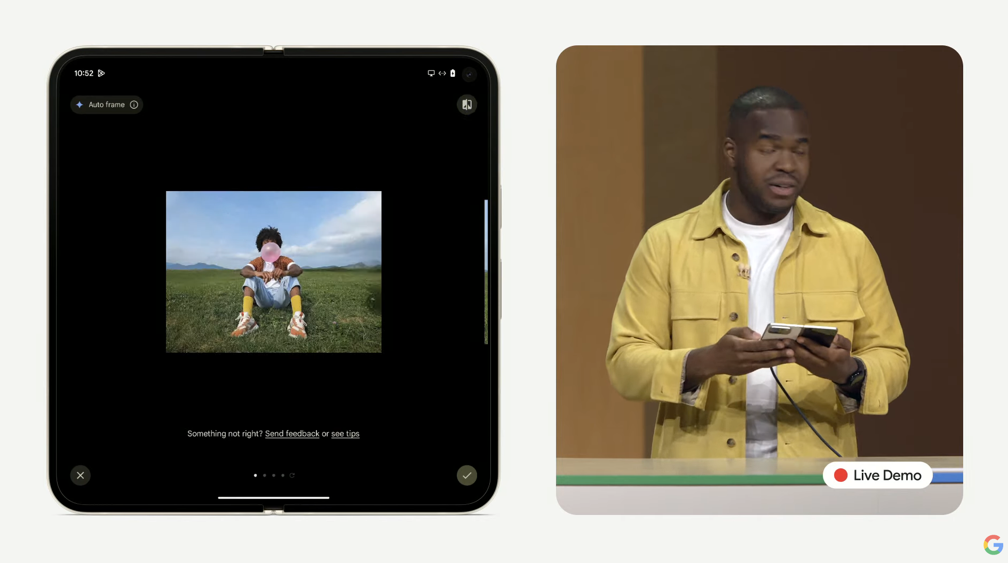
Task: Tap the battery charging status icon
Action: [453, 73]
